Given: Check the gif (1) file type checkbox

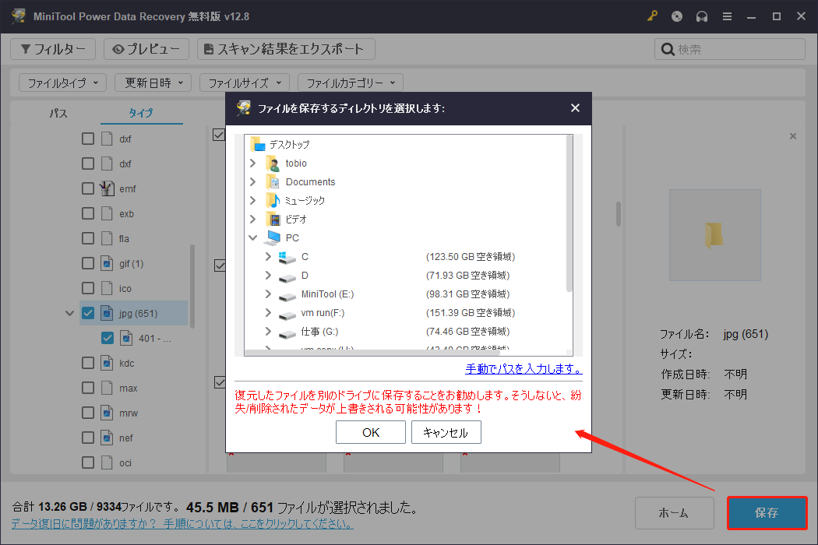Looking at the screenshot, I should point(88,263).
